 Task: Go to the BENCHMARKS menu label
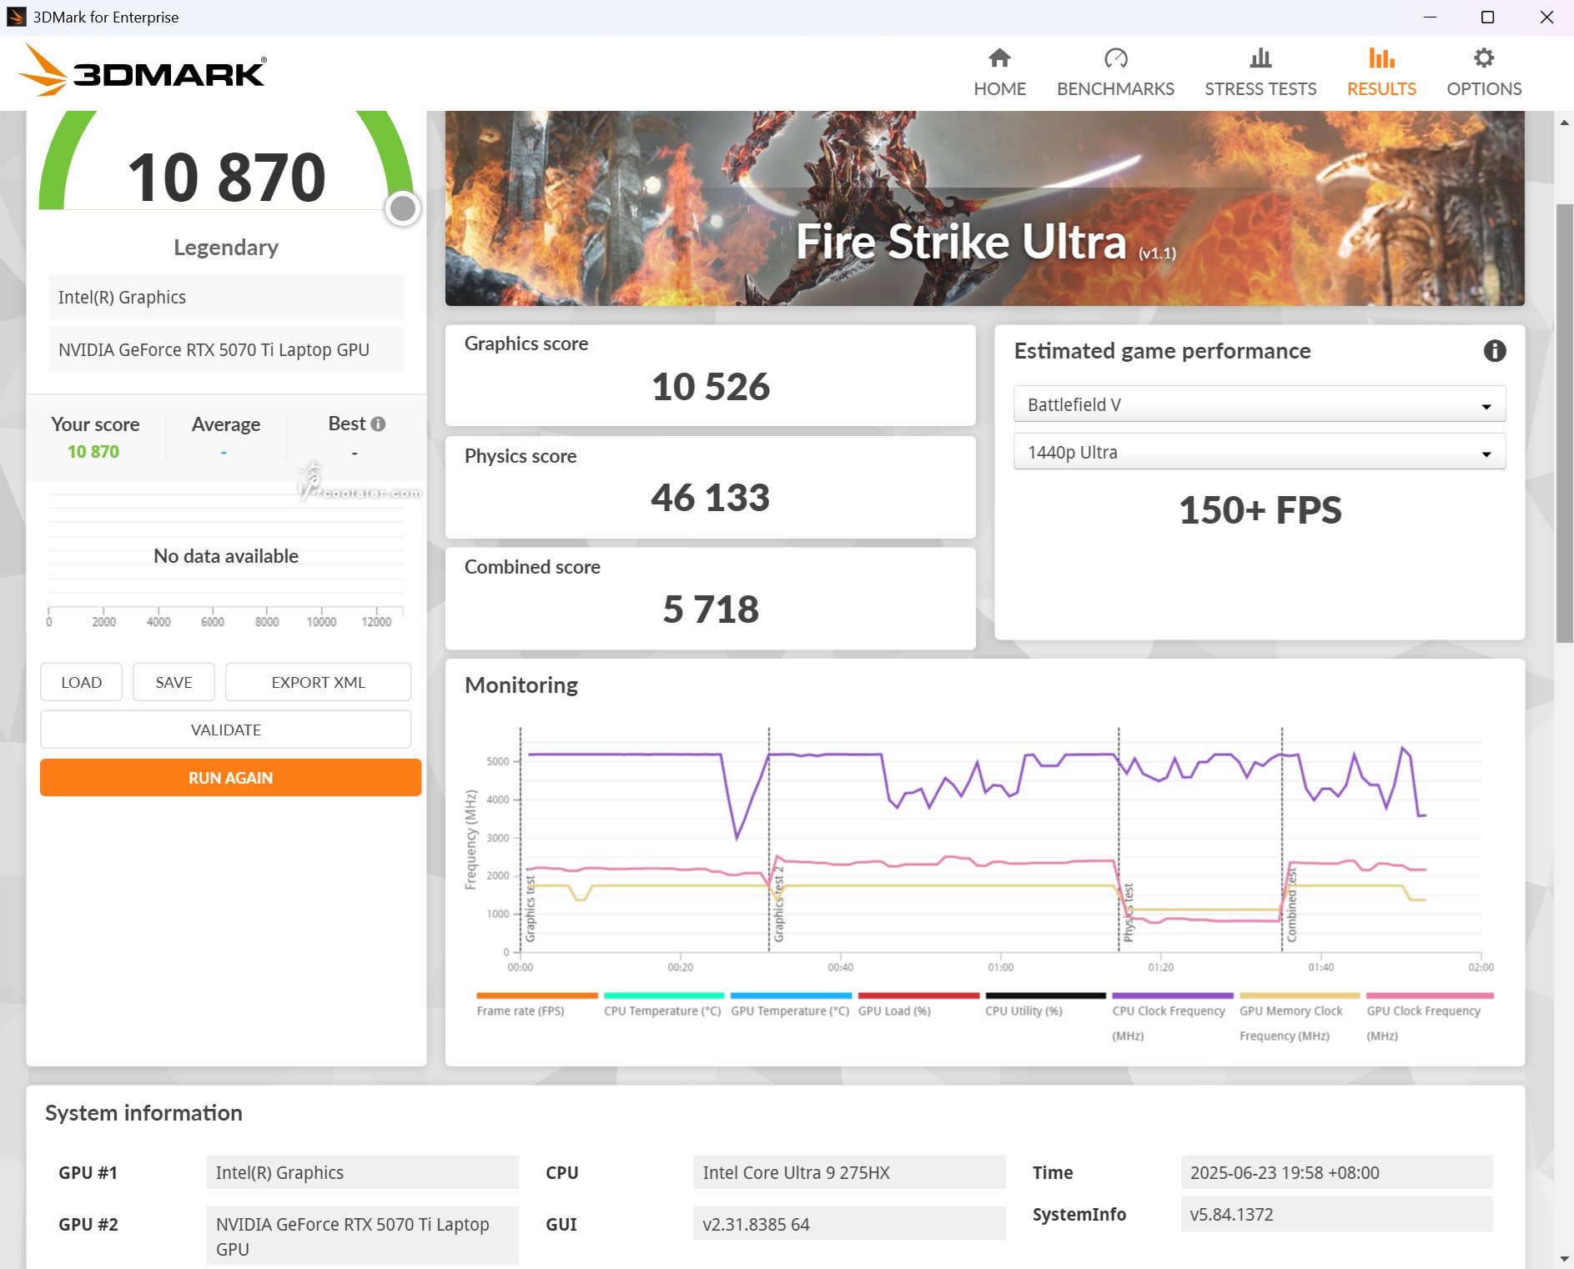coord(1115,88)
